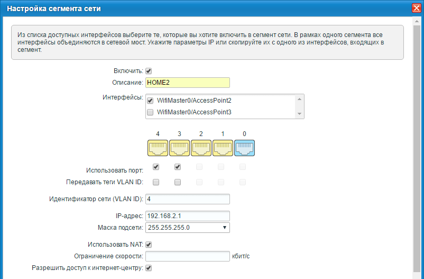The image size is (424, 279).
Task: Click the IP address field
Action: coord(187,216)
